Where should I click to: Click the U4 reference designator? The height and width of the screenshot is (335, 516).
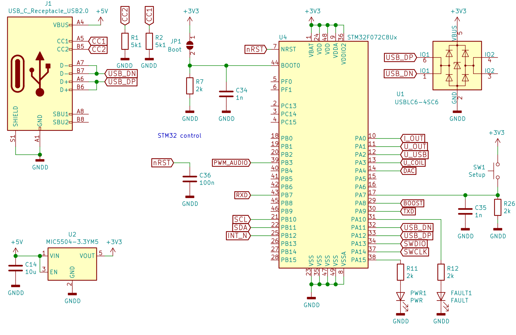(x=283, y=38)
